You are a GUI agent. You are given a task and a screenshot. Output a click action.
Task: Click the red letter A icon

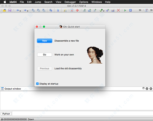click(x=72, y=10)
